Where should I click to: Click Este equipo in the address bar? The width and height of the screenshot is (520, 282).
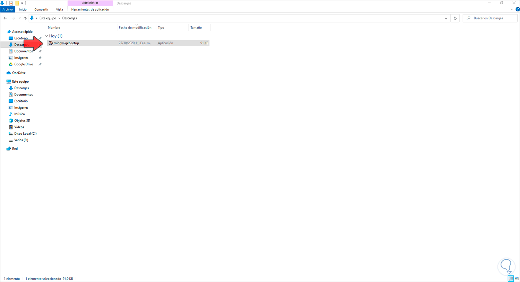(x=48, y=18)
